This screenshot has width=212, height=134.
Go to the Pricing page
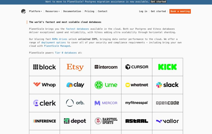[89, 11]
